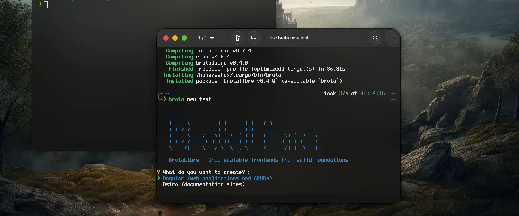Click the add terminal right icon
This screenshot has height=216, width=519.
click(x=238, y=38)
